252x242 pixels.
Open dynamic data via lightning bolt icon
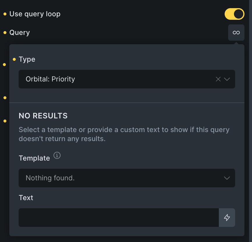pyautogui.click(x=227, y=218)
